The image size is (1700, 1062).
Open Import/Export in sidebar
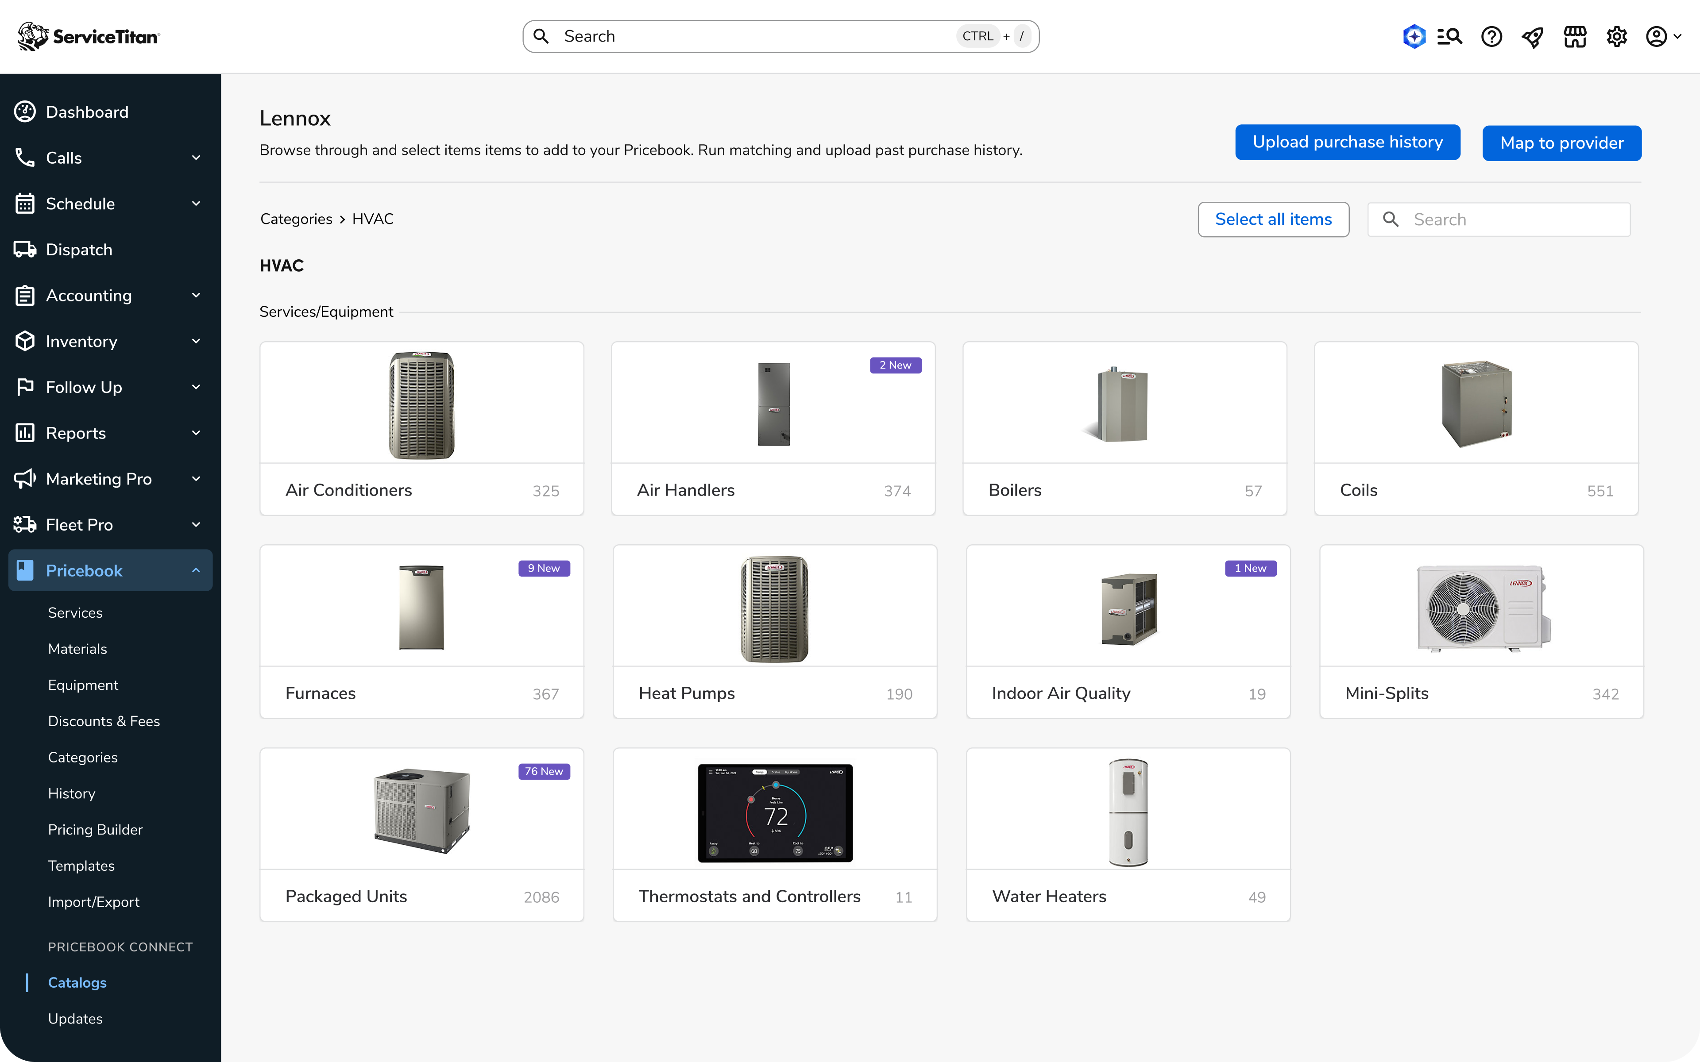pos(93,902)
